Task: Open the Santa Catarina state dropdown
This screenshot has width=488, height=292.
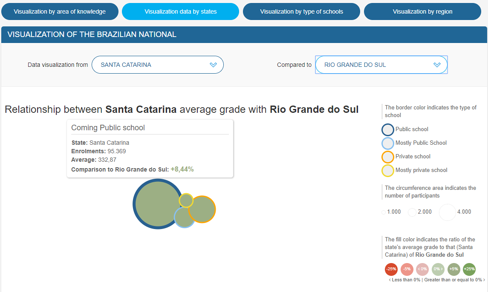Action: 157,65
